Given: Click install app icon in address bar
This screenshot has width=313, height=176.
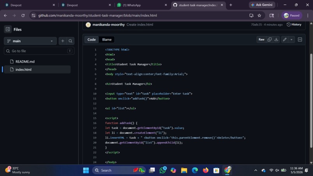Looking at the screenshot, I should pyautogui.click(x=251, y=16).
